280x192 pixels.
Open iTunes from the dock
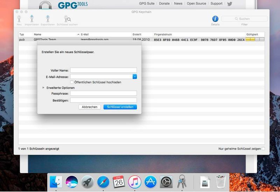coord(135,182)
